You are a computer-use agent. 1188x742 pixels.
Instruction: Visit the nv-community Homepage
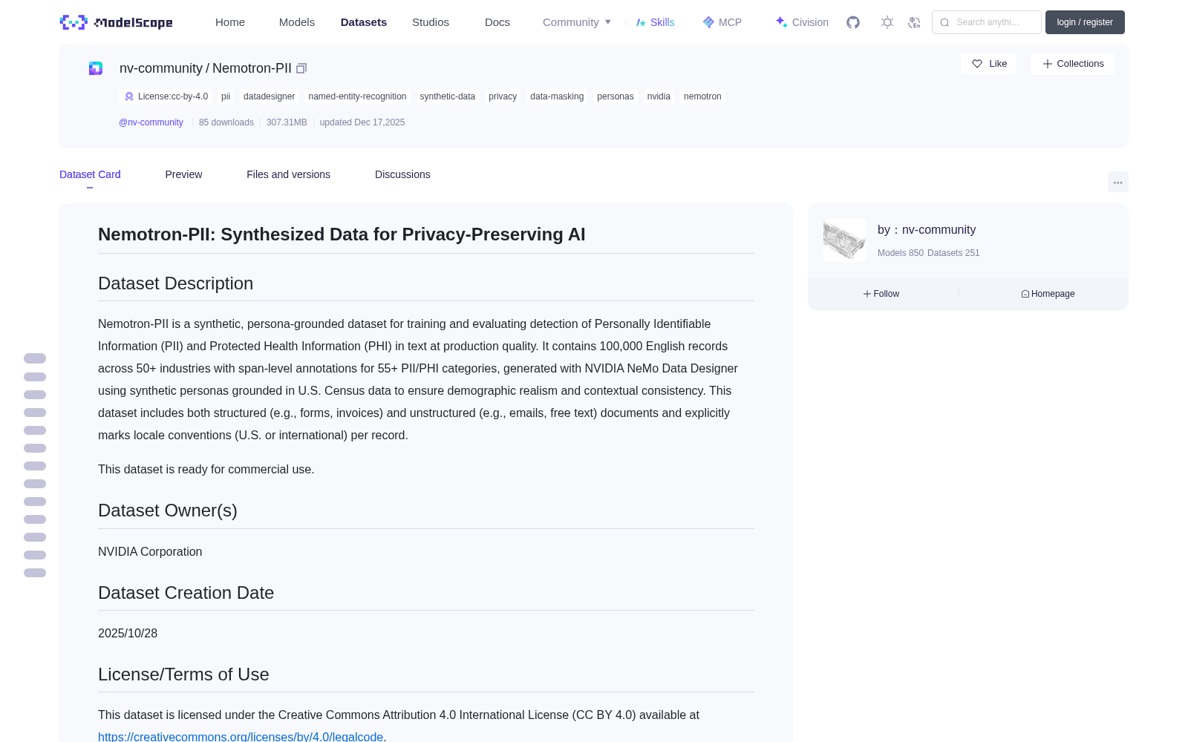point(1048,294)
